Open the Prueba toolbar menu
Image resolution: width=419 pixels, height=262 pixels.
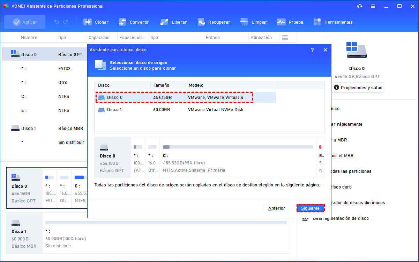(290, 22)
